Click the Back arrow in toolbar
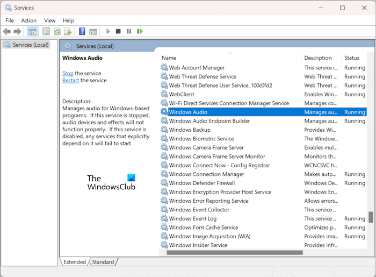376x277 pixels. coord(7,32)
